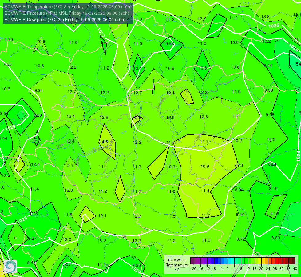The image size is (301, 277).
Task: Click the 8.44 temperature value
Action: pyautogui.click(x=240, y=215)
